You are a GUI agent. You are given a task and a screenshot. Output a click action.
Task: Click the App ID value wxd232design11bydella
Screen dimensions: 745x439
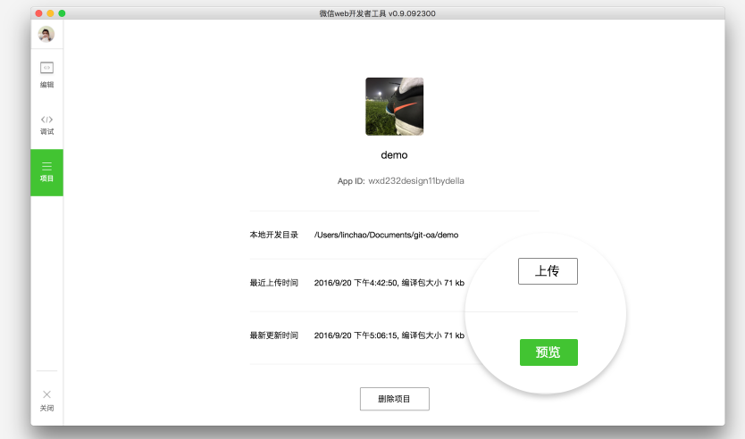pyautogui.click(x=416, y=181)
